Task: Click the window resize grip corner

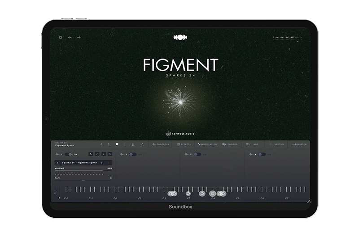Action: 309,201
